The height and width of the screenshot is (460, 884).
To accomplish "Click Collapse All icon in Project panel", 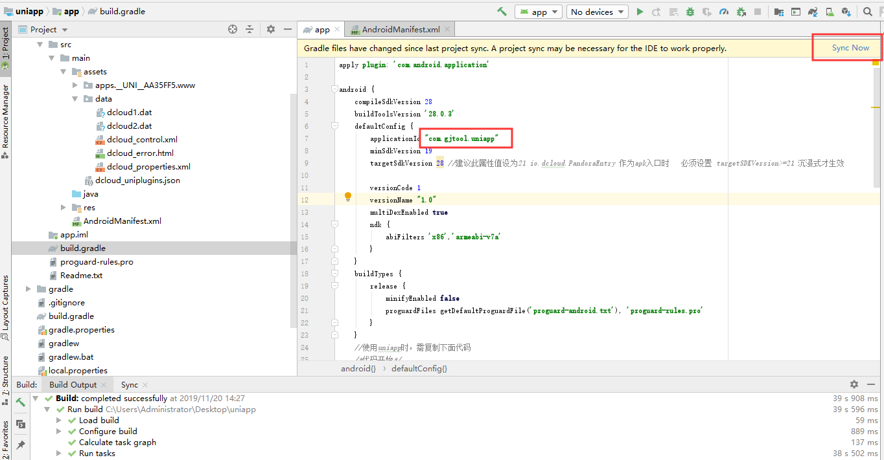I will pyautogui.click(x=250, y=29).
